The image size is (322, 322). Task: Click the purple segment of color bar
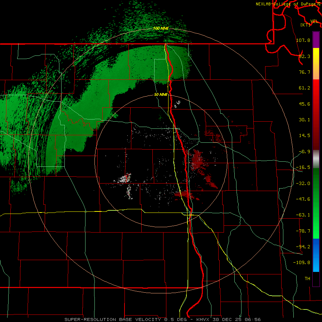316,40
